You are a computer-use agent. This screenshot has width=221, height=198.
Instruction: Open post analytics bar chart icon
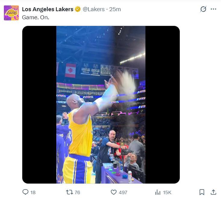tap(157, 192)
